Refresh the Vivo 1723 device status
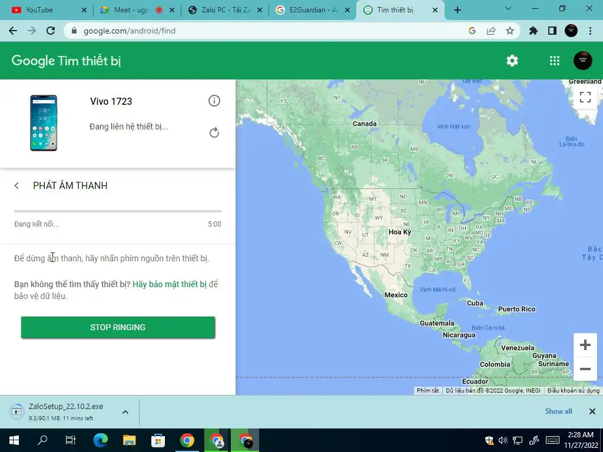The height and width of the screenshot is (452, 603). [x=214, y=132]
